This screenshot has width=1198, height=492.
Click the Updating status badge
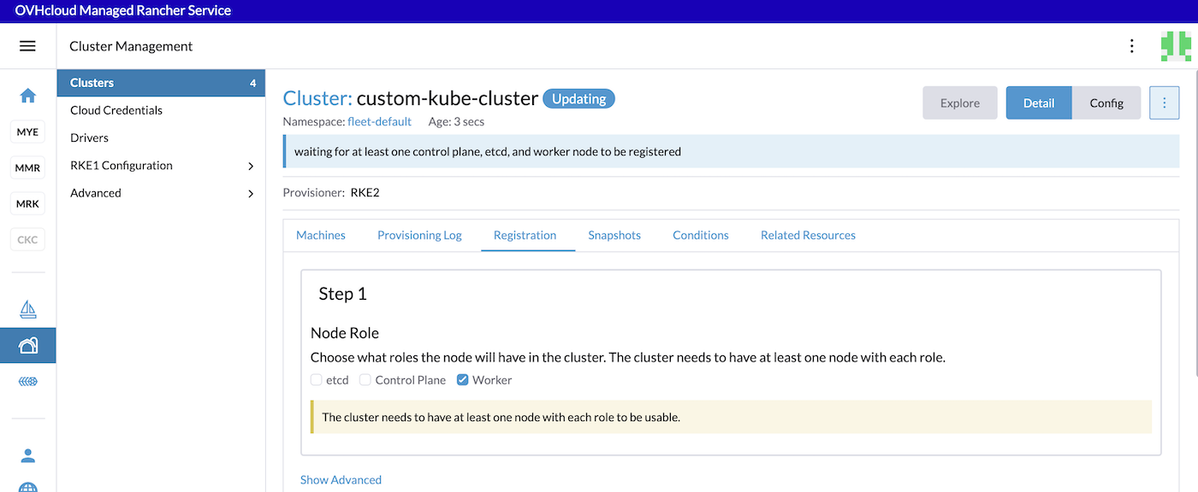(578, 98)
